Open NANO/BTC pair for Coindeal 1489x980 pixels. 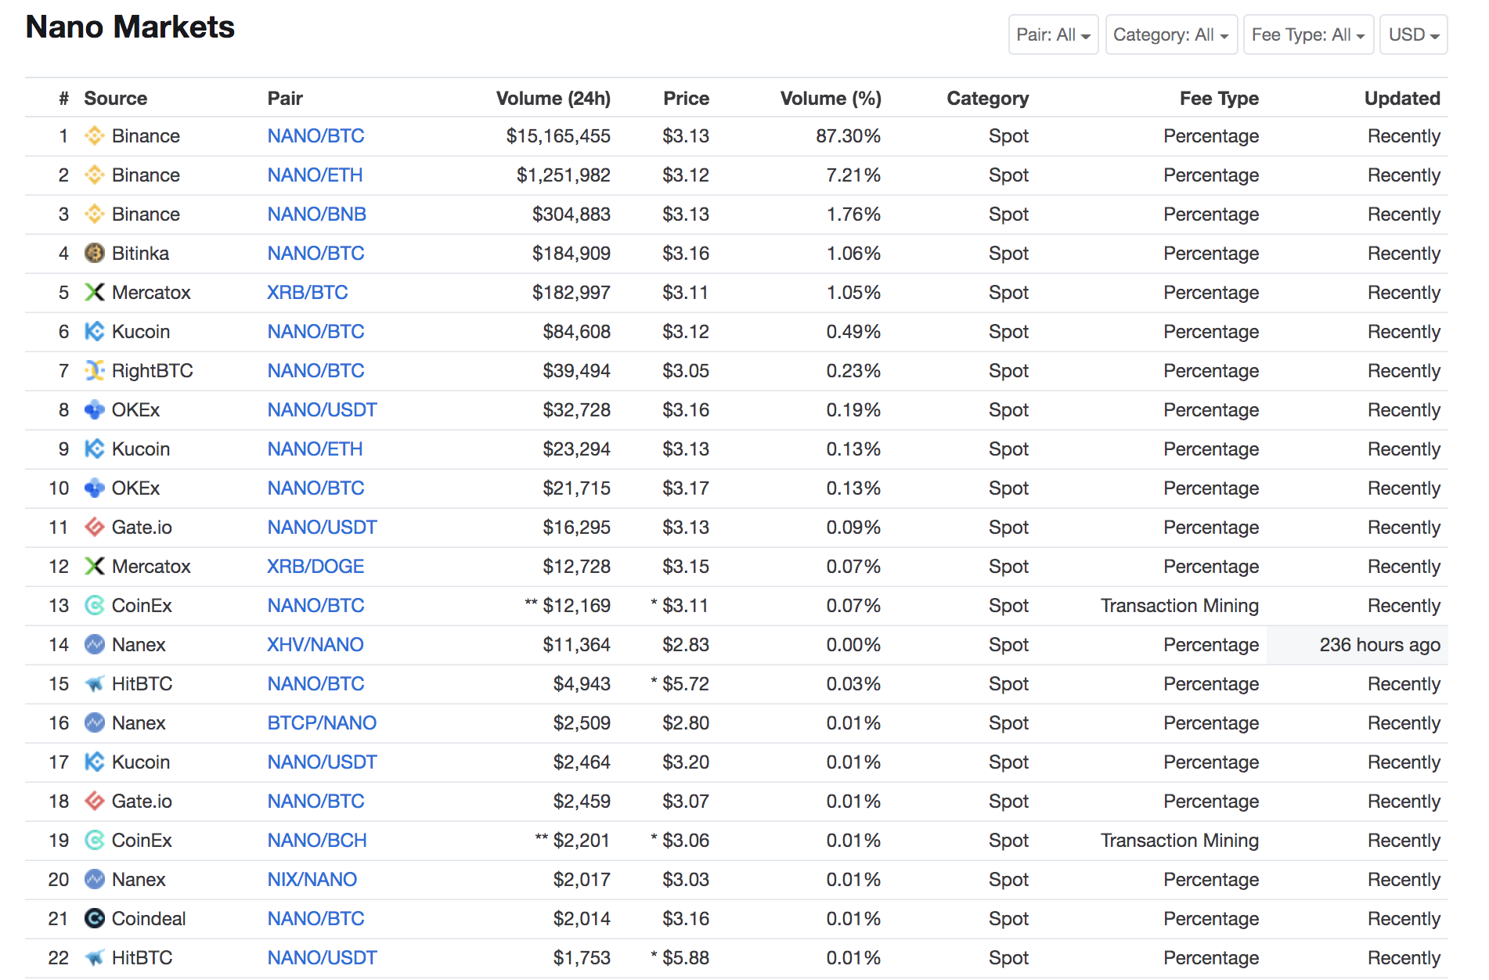pyautogui.click(x=315, y=919)
